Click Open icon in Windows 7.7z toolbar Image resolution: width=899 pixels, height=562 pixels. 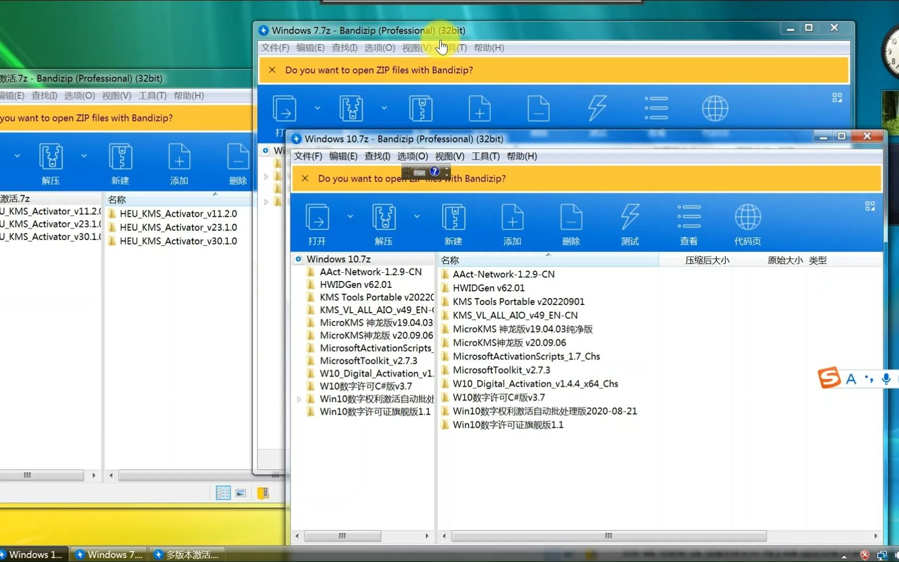[x=285, y=109]
